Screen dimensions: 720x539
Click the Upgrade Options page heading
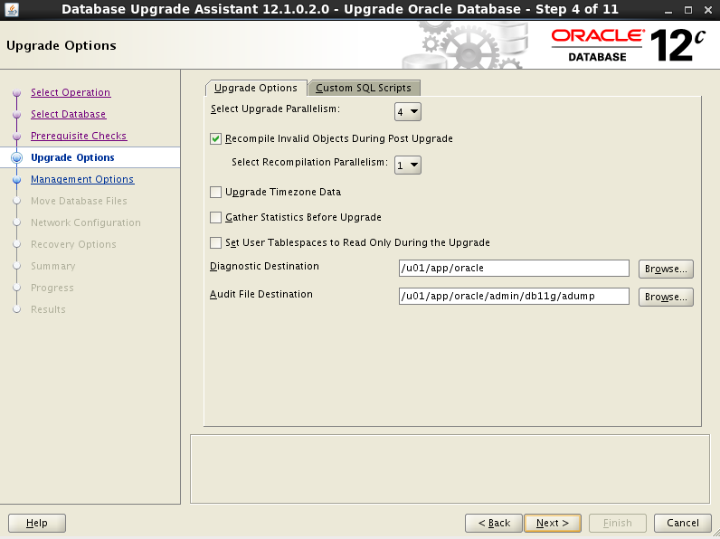point(62,45)
